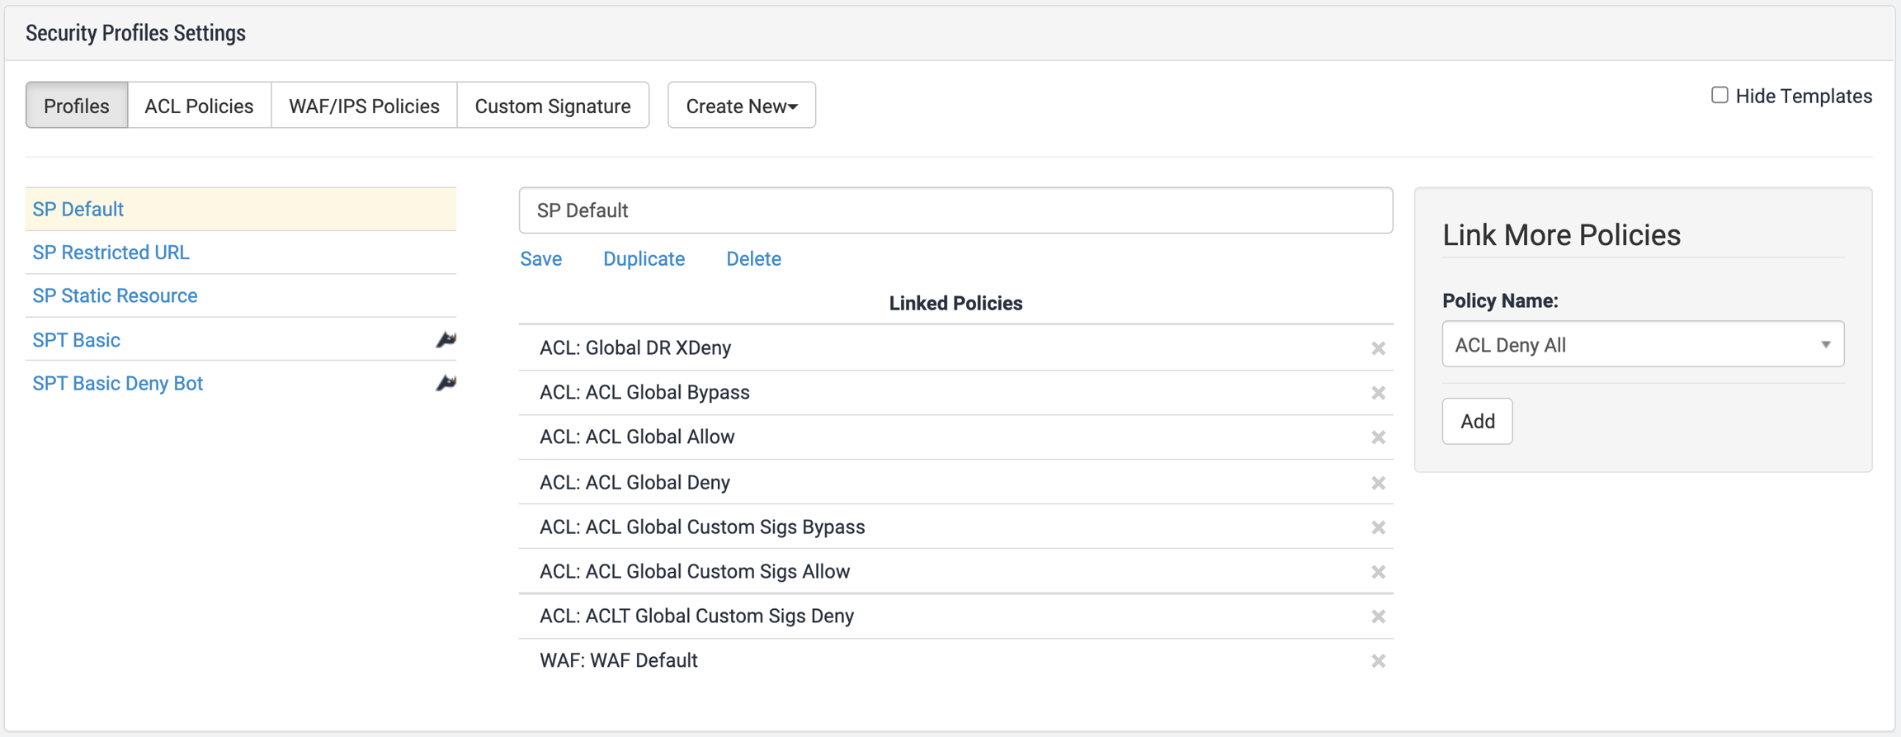Remove the ACL Global Allow linked policy
This screenshot has height=737, width=1901.
(x=1378, y=437)
